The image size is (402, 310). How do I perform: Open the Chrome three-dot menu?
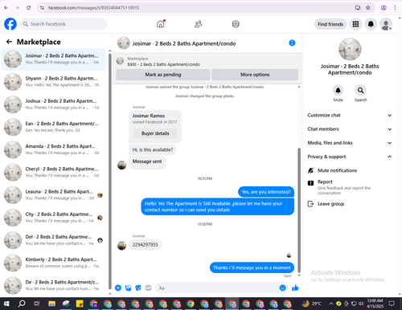coord(395,8)
